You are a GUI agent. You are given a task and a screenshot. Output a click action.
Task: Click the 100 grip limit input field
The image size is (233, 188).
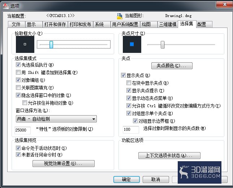[x=131, y=129]
